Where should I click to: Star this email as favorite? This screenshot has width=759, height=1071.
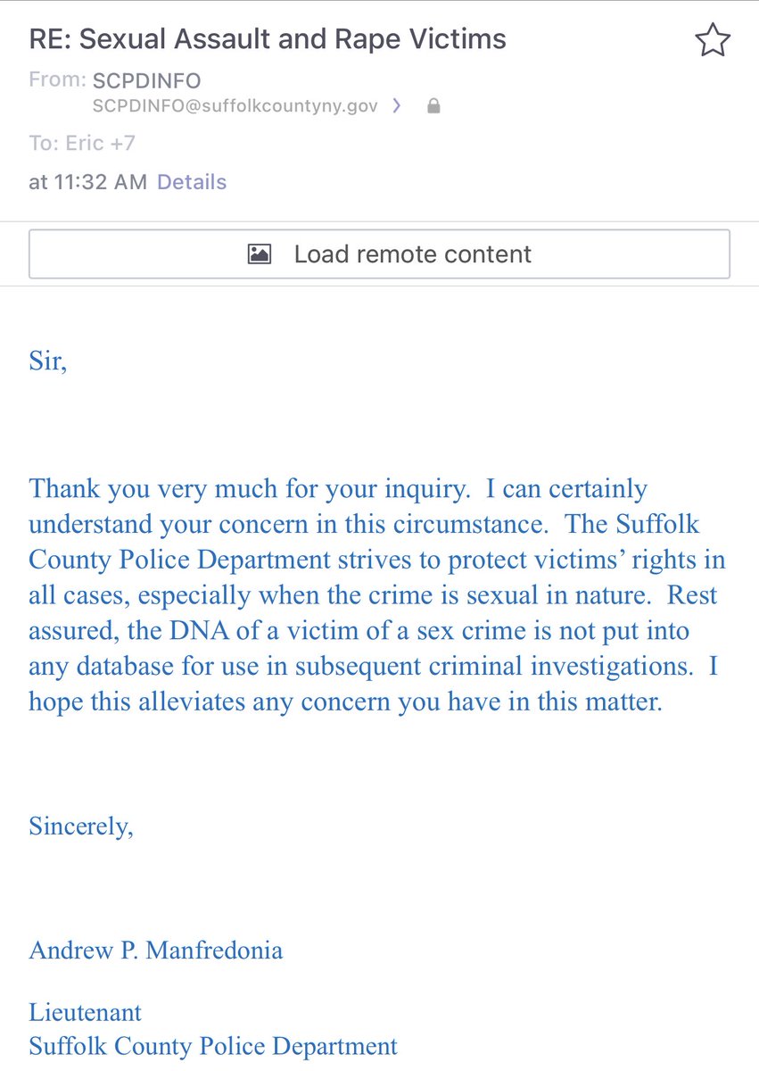point(712,40)
